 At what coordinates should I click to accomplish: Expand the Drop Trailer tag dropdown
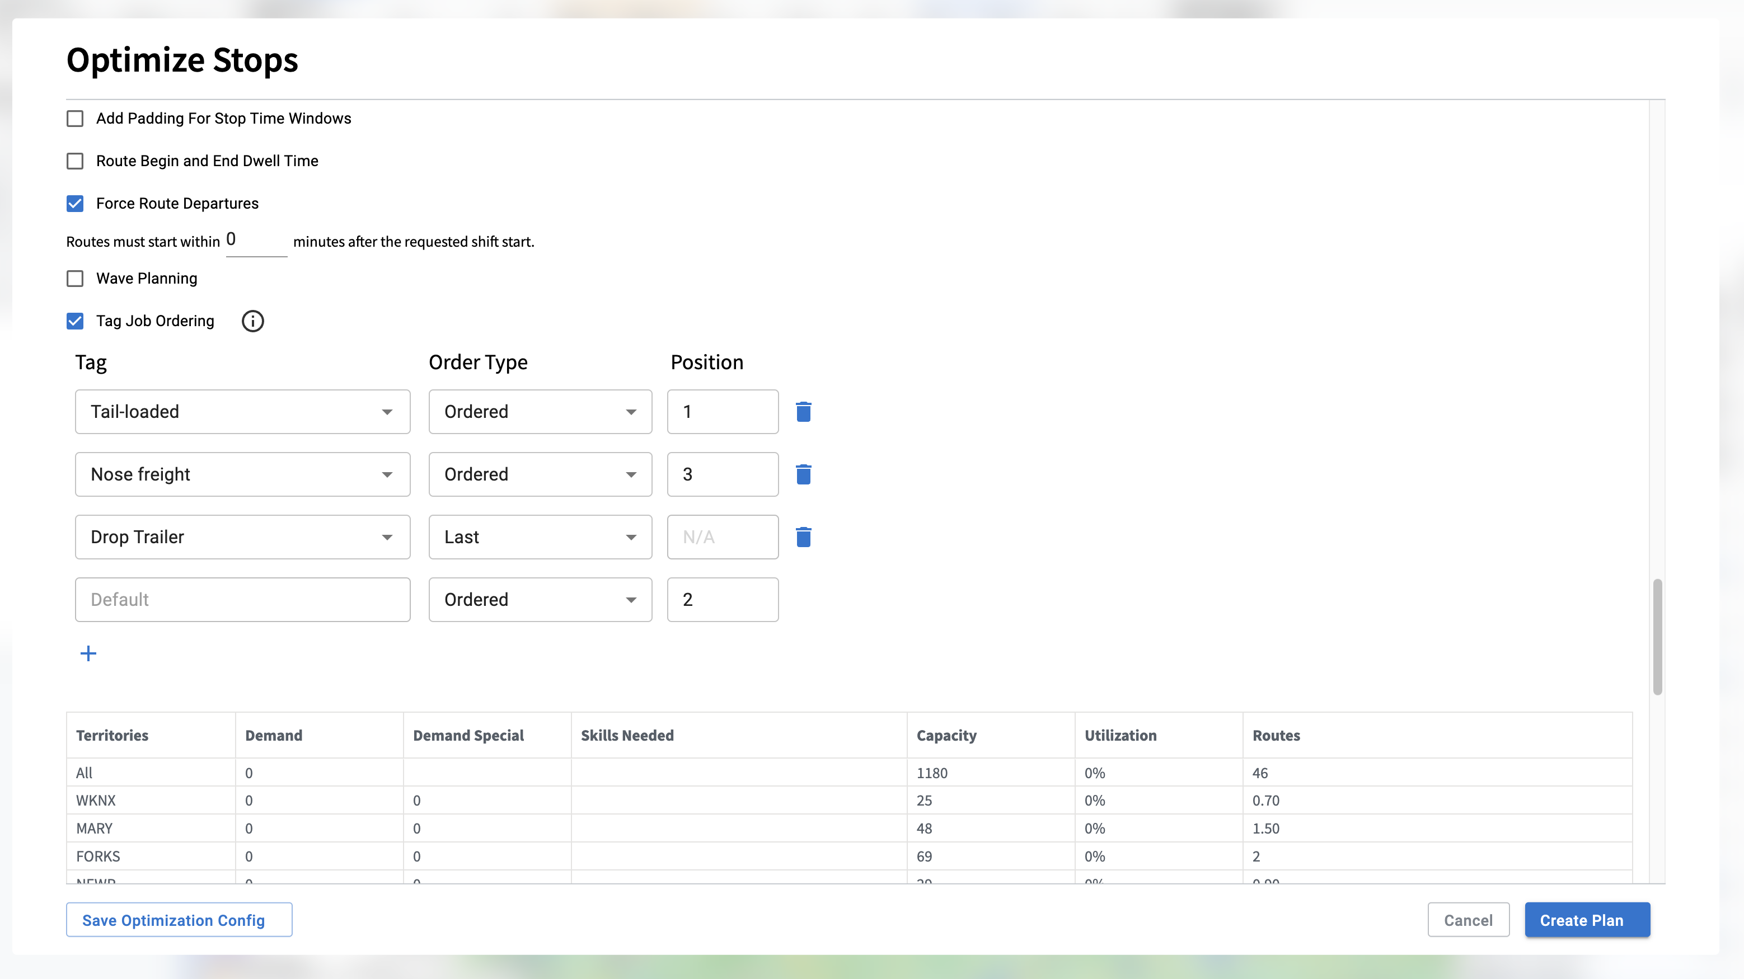tap(242, 537)
